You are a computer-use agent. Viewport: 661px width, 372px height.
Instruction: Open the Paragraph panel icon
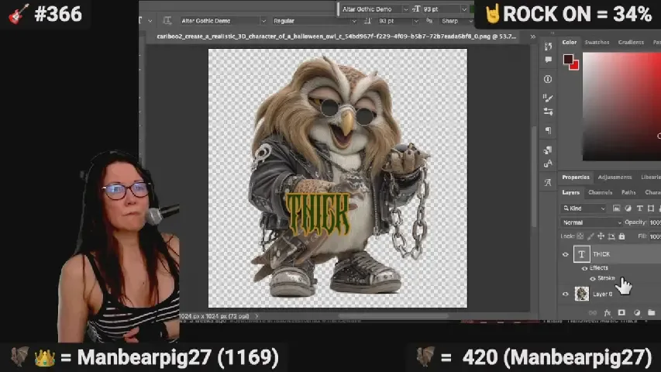click(548, 131)
